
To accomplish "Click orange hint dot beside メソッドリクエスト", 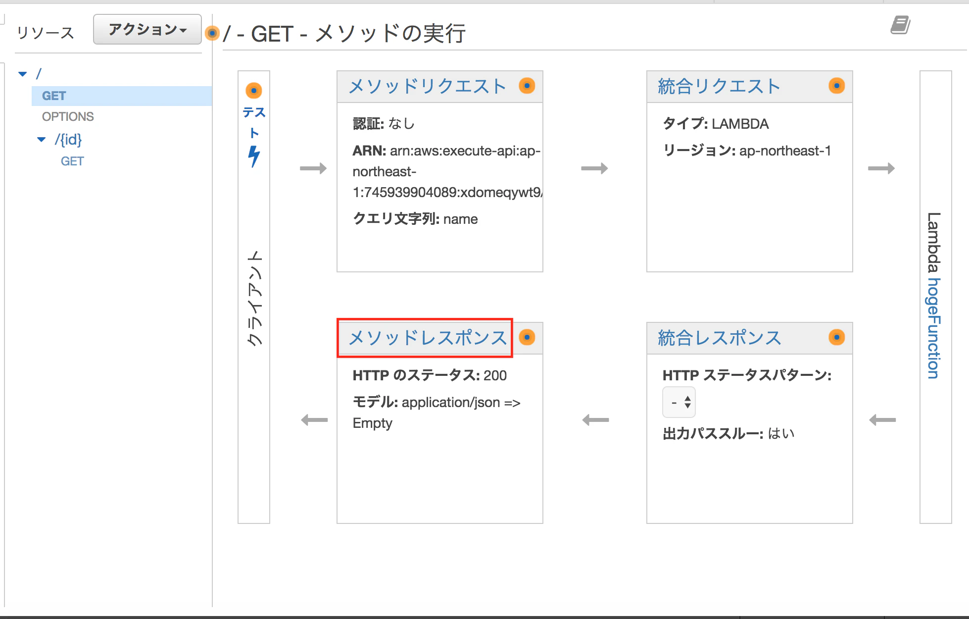I will point(527,86).
